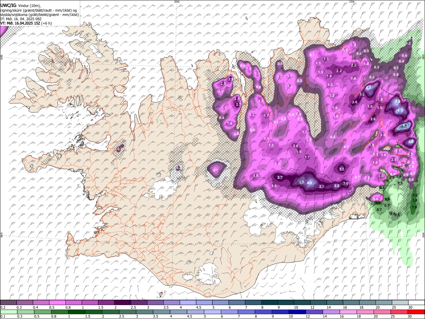Click the 2.9 precipitation value on the map

click(230, 79)
